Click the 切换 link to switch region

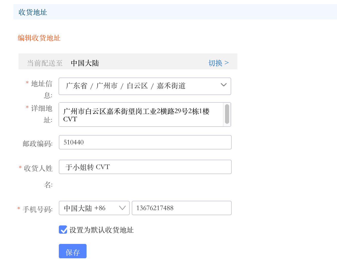click(218, 63)
